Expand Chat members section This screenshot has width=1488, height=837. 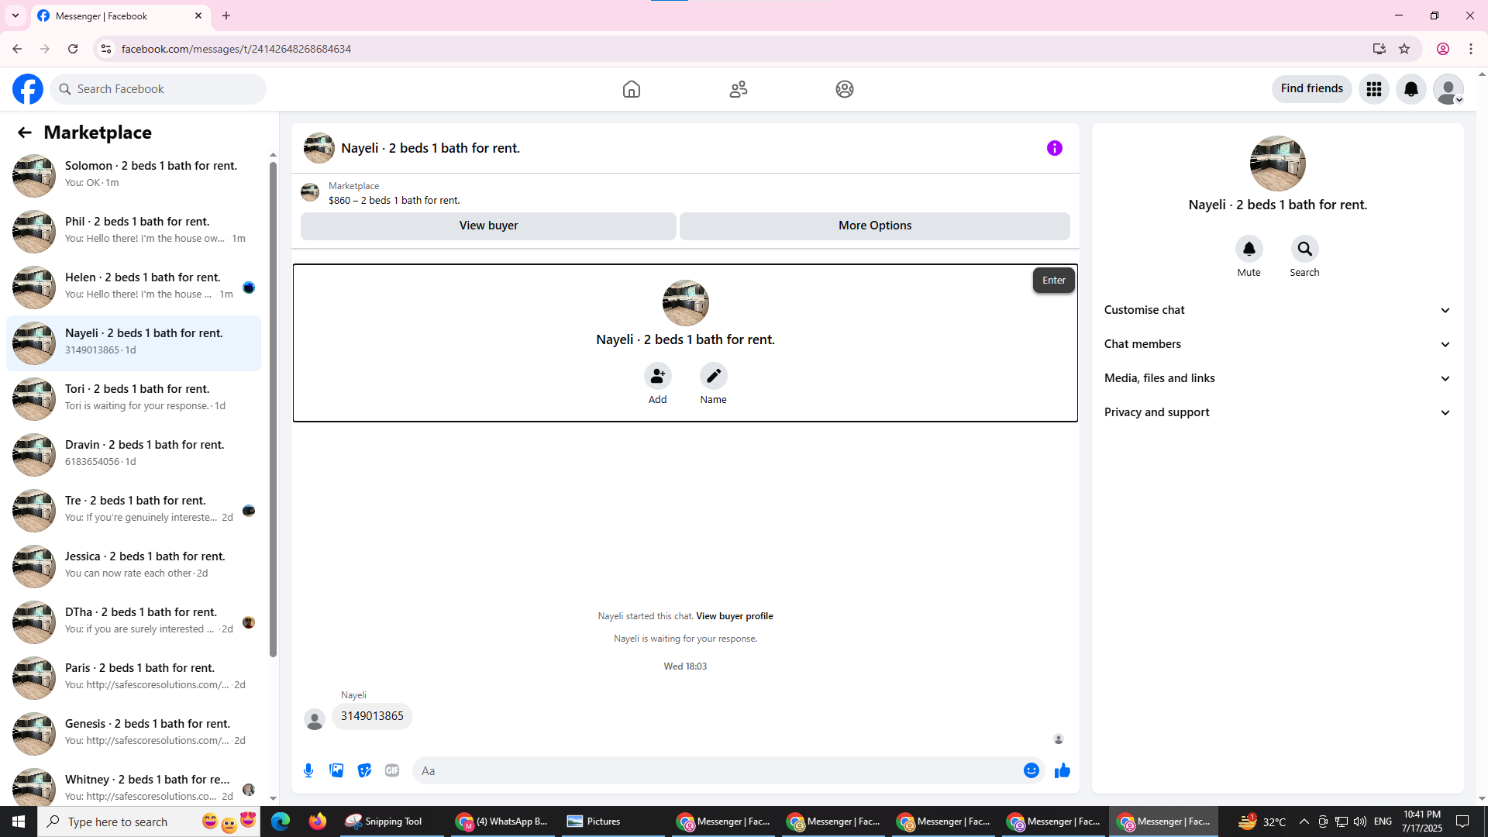(x=1277, y=344)
